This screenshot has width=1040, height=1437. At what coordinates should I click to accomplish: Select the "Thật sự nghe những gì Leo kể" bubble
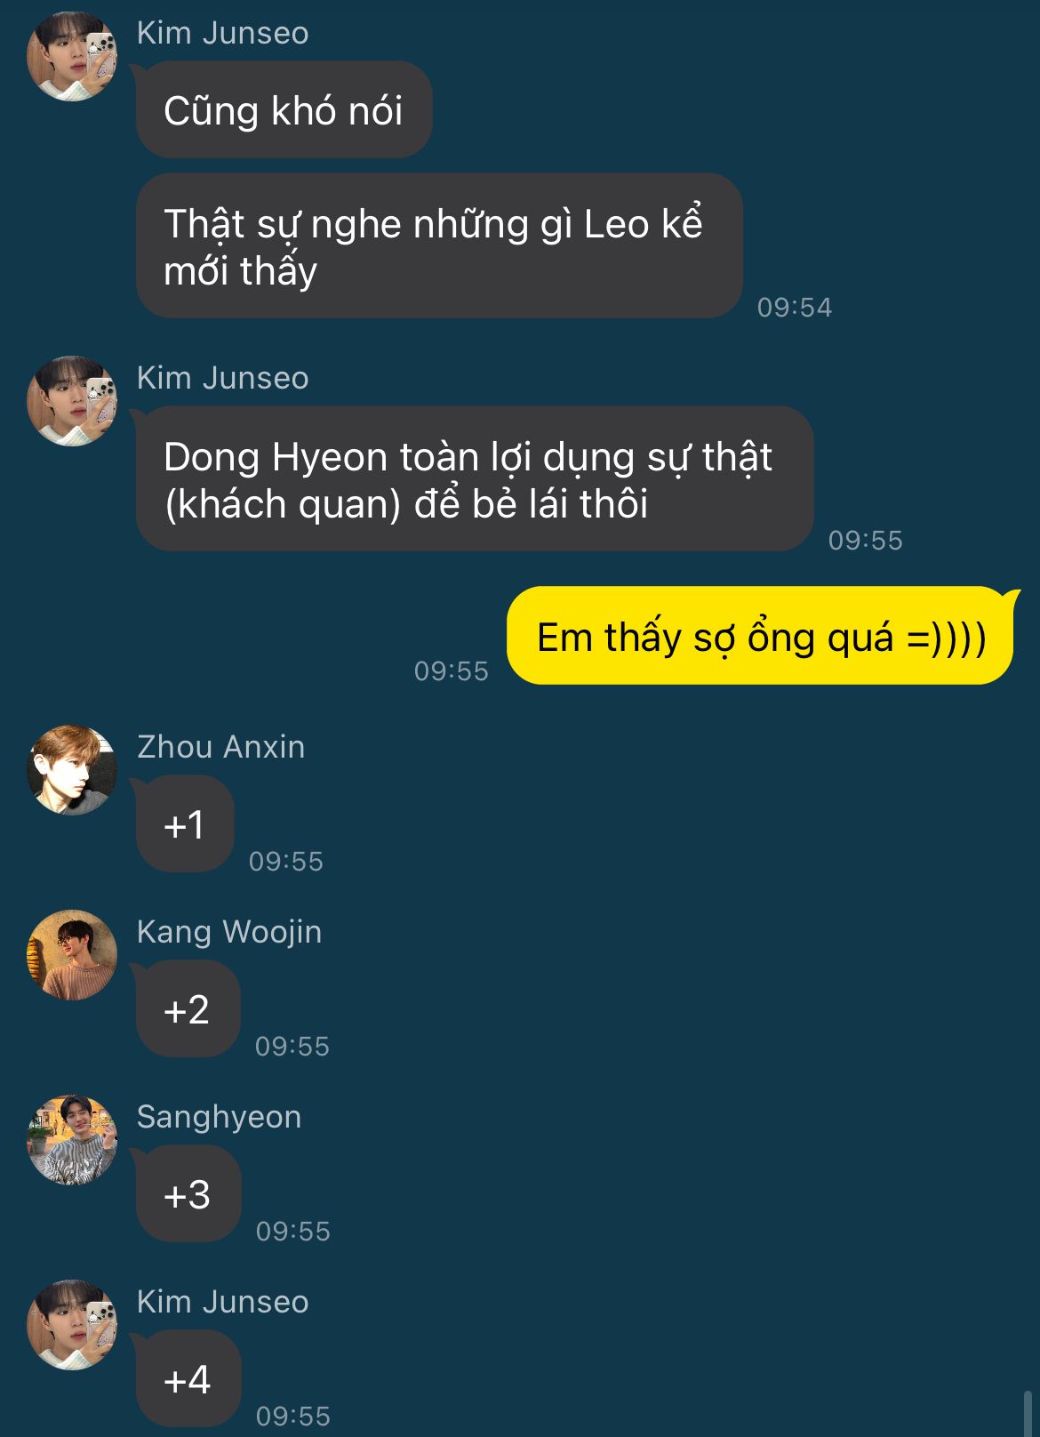(x=439, y=245)
